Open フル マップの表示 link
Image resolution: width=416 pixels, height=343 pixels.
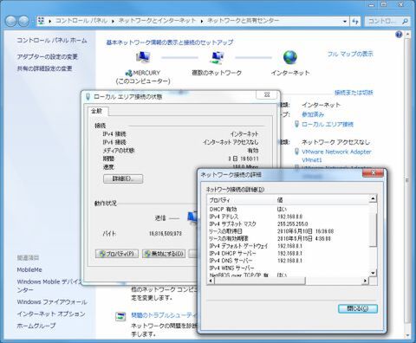(x=350, y=54)
